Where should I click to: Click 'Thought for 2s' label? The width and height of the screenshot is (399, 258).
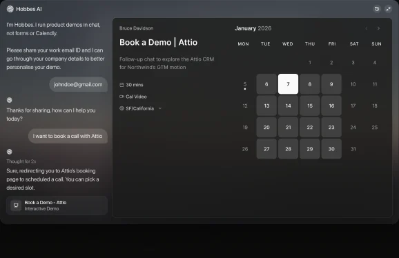pyautogui.click(x=21, y=161)
